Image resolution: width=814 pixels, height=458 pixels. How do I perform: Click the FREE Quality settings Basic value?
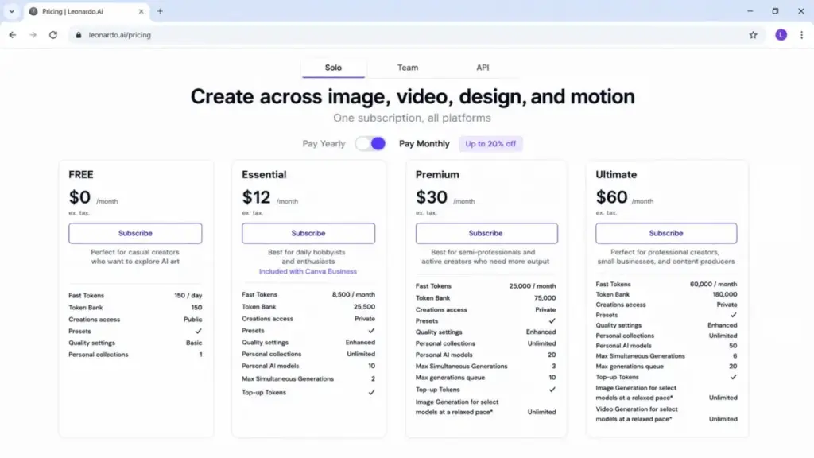[194, 343]
